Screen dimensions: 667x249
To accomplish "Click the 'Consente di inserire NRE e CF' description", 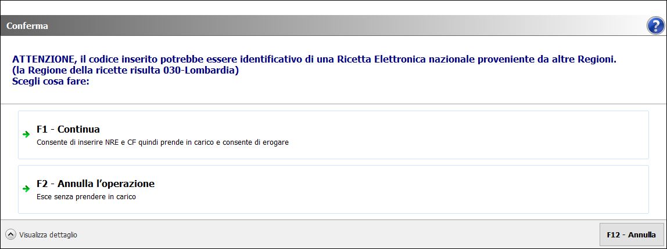I will tap(163, 142).
